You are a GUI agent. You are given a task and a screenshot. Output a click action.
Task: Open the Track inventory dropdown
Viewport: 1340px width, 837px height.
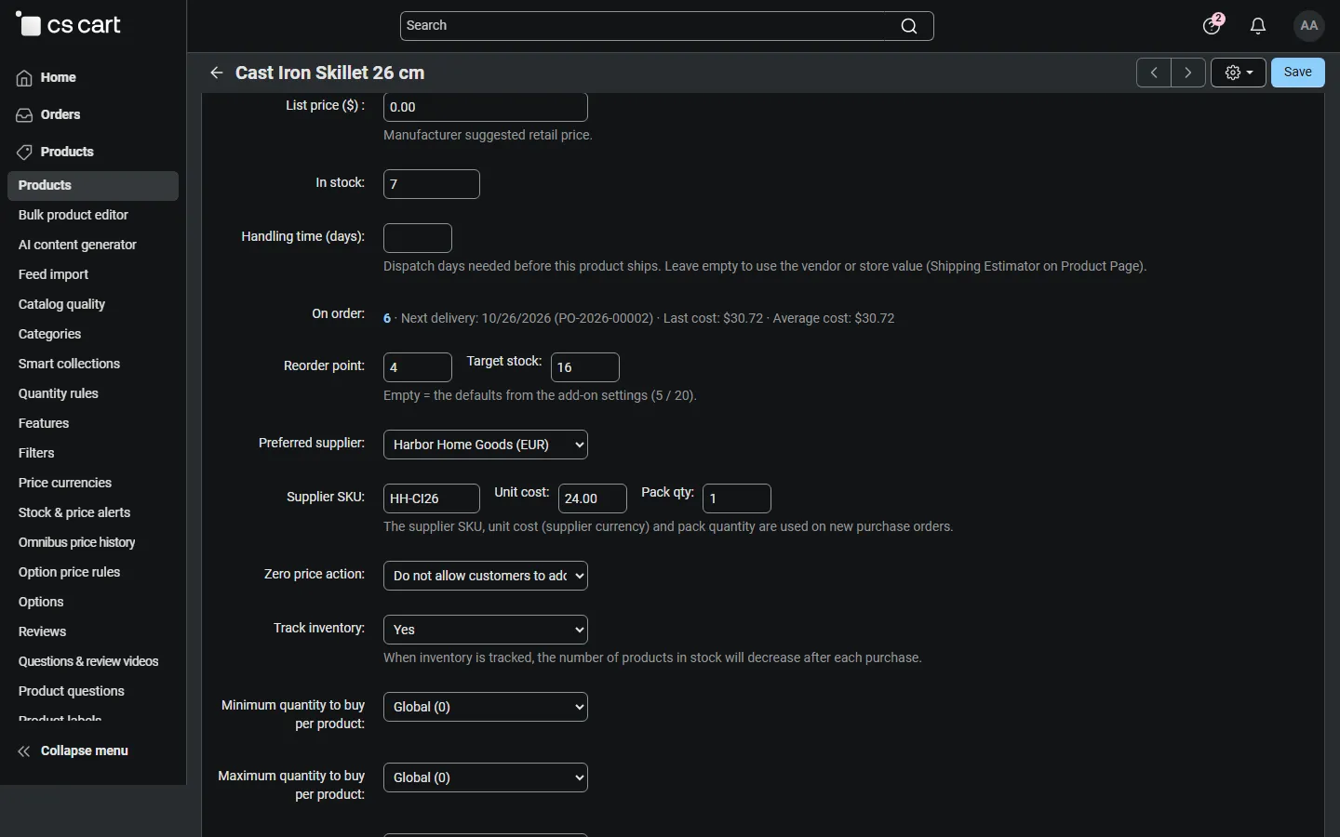pyautogui.click(x=486, y=630)
